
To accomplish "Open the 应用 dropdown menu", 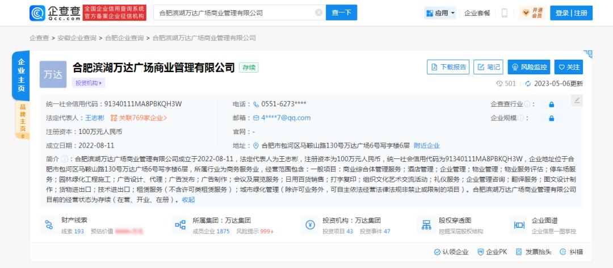I will 440,13.
